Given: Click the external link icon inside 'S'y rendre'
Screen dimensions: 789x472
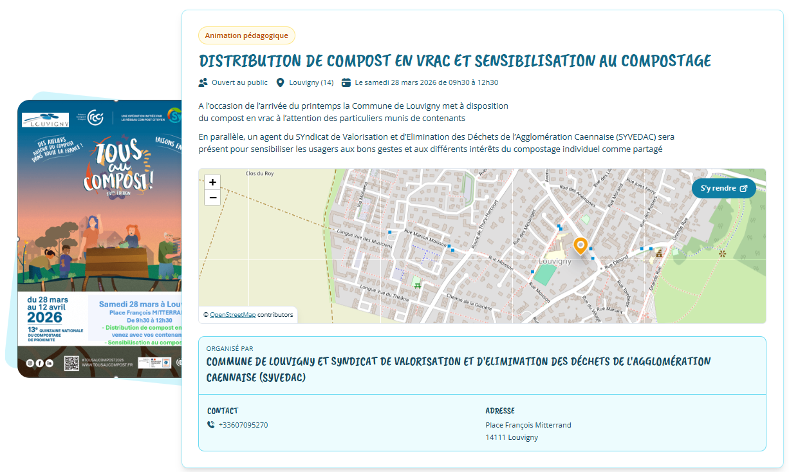Looking at the screenshot, I should 744,189.
